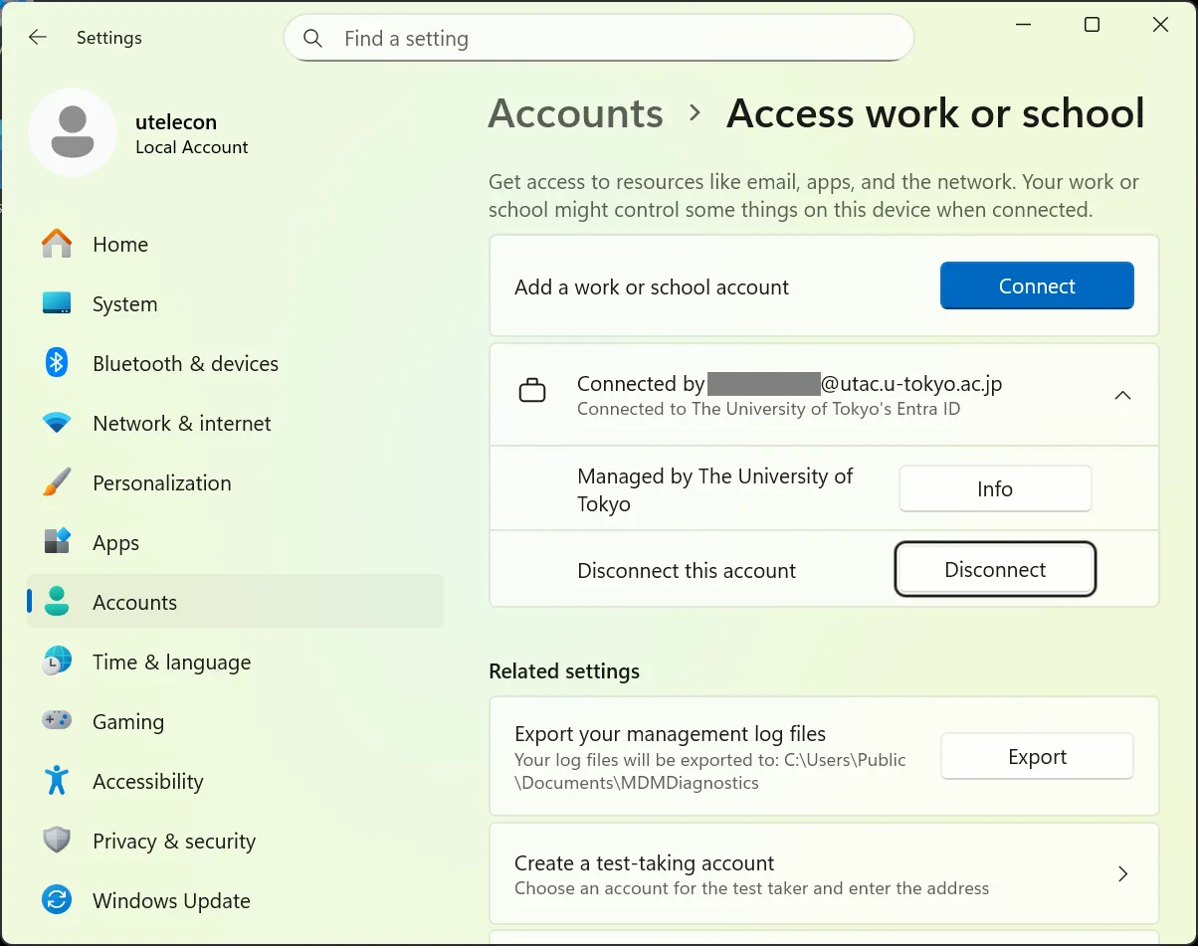This screenshot has width=1198, height=946.
Task: Open Create a test-taking account chevron
Action: pyautogui.click(x=1122, y=873)
